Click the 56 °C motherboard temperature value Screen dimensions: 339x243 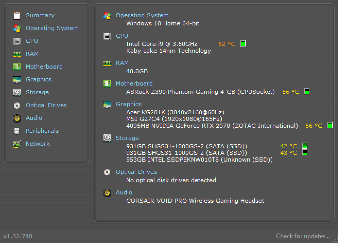coord(291,92)
